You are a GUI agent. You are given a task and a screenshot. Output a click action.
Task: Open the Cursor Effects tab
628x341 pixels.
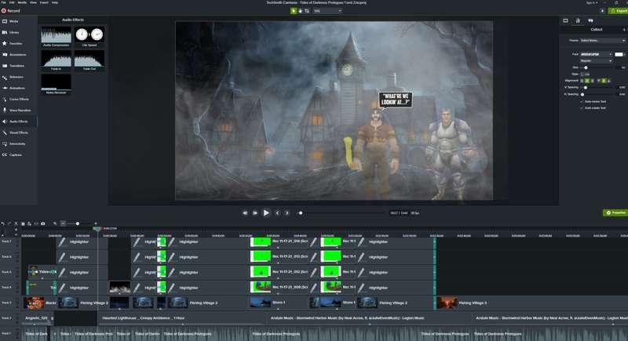pyautogui.click(x=15, y=99)
